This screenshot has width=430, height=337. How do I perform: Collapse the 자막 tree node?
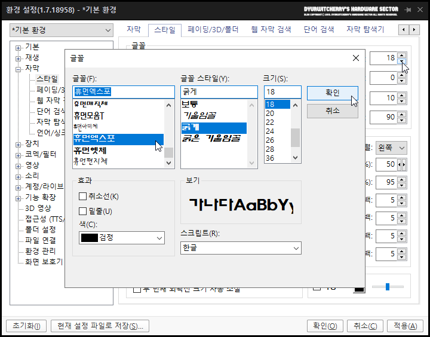pos(18,69)
